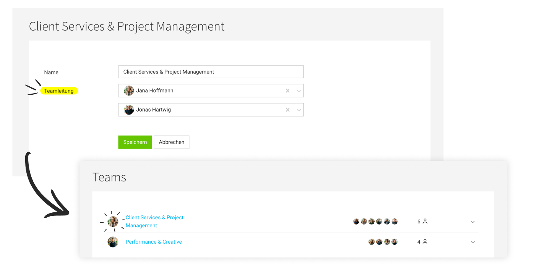The height and width of the screenshot is (275, 535).
Task: Click the Performance & Creative team leader avatar
Action: 113,242
